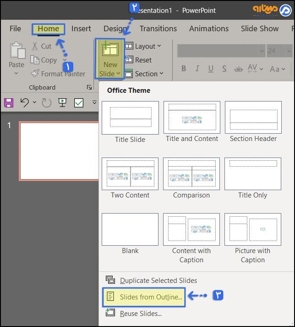Click the Reset slide icon
Viewport: 295px width, 327px height.
[129, 60]
